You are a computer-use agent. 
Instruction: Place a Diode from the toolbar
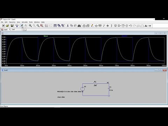[x=115, y=26]
